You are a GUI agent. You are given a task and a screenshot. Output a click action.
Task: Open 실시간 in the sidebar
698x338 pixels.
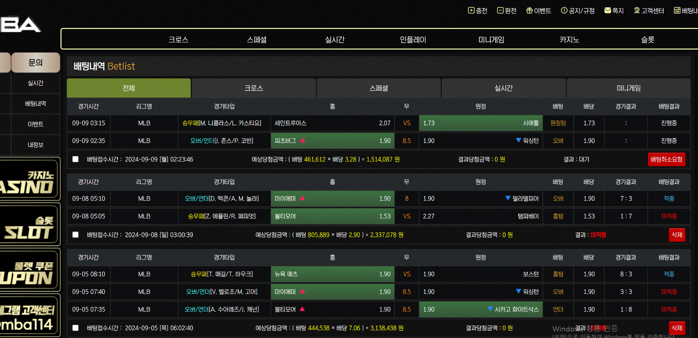(36, 83)
